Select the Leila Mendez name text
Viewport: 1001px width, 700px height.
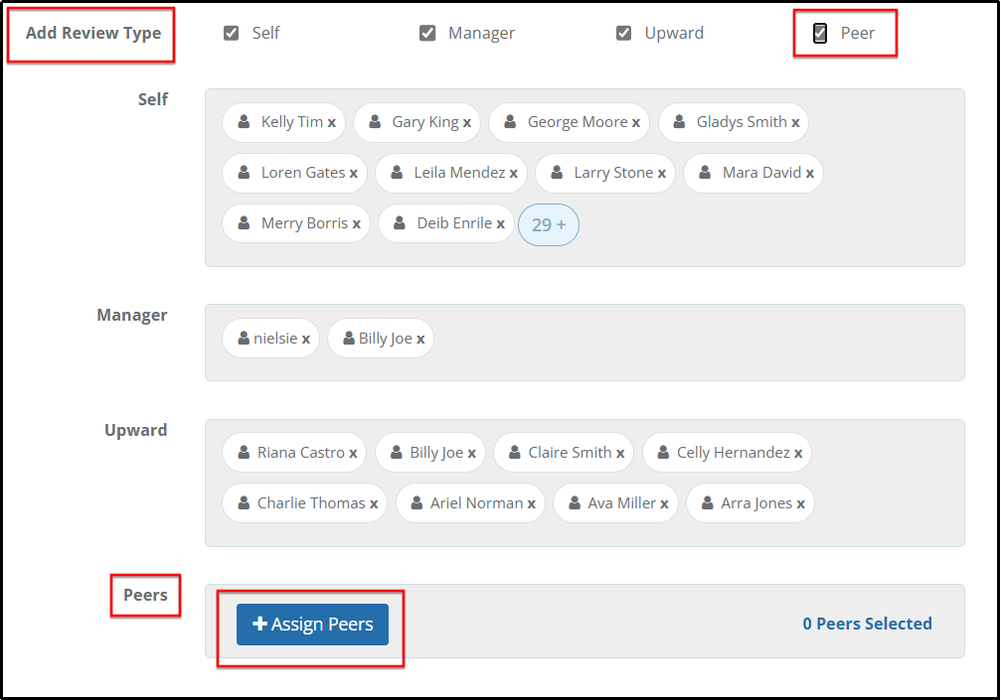[459, 173]
